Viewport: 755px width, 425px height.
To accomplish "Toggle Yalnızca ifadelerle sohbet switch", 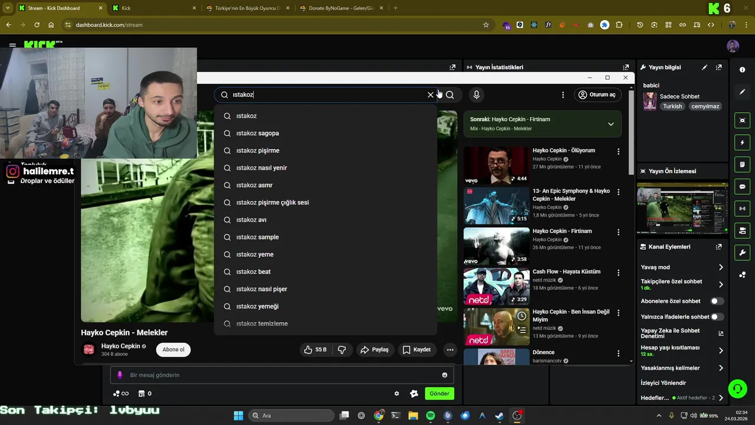I will (x=717, y=317).
